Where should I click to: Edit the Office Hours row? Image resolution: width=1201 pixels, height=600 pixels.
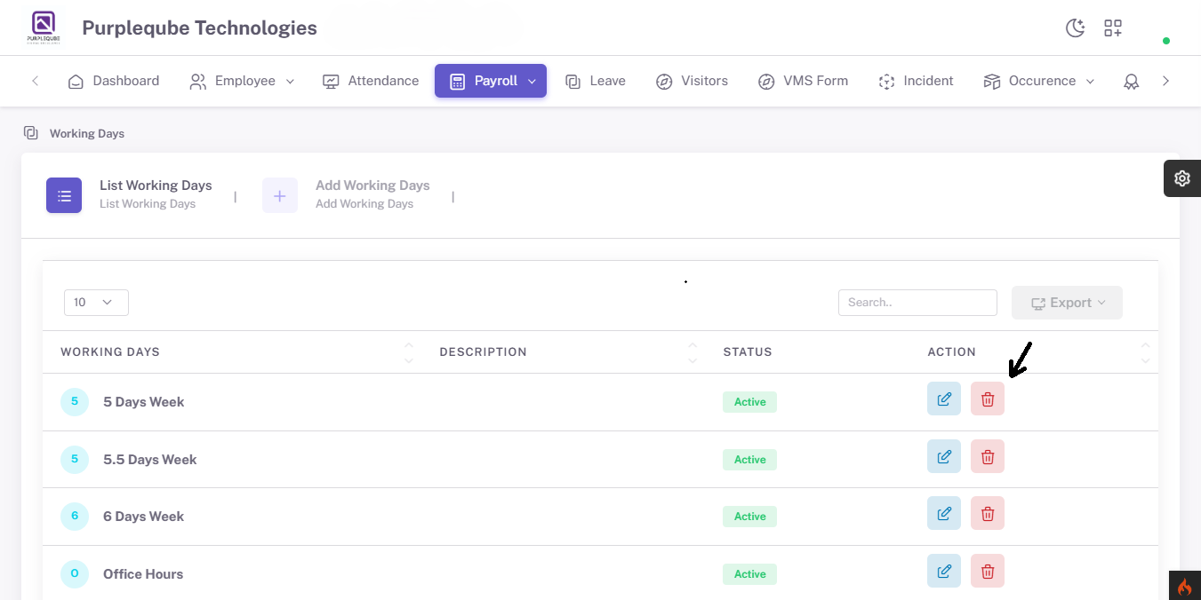point(944,571)
